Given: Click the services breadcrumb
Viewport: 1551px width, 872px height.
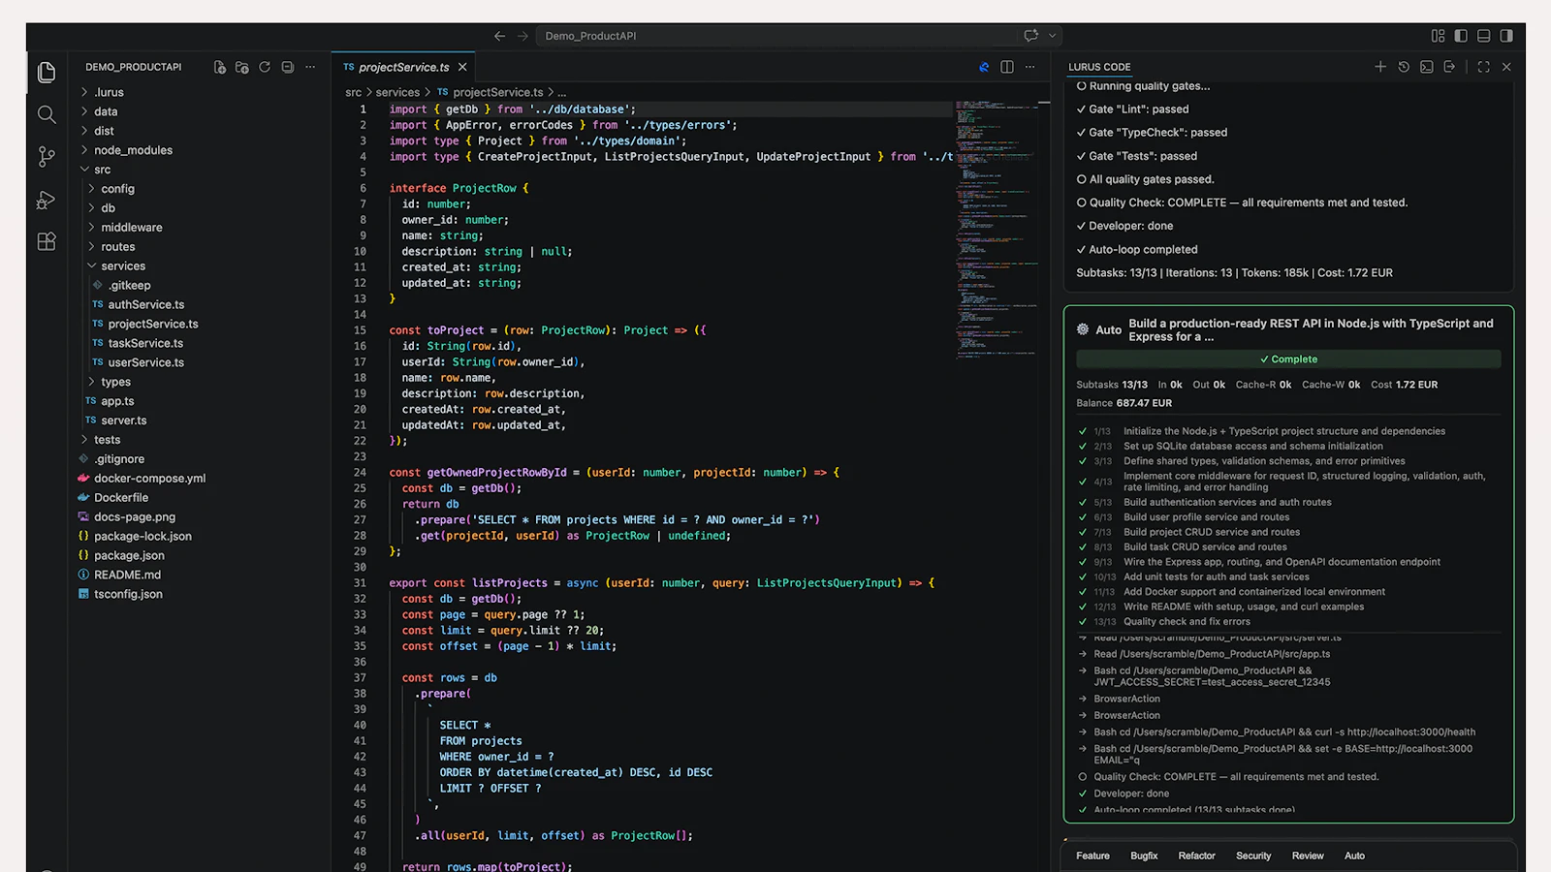Looking at the screenshot, I should (397, 92).
